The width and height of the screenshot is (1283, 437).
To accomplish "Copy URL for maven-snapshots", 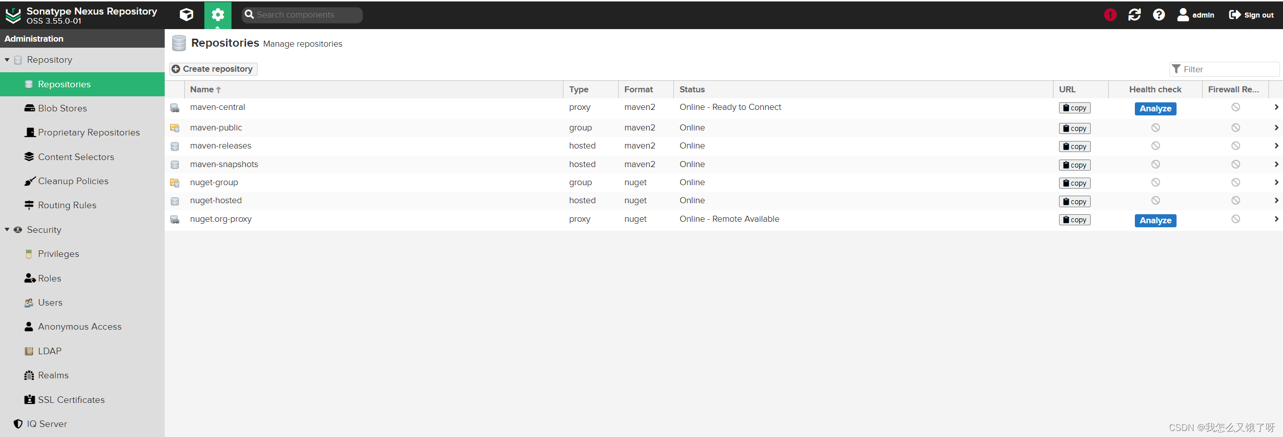I will coord(1075,165).
